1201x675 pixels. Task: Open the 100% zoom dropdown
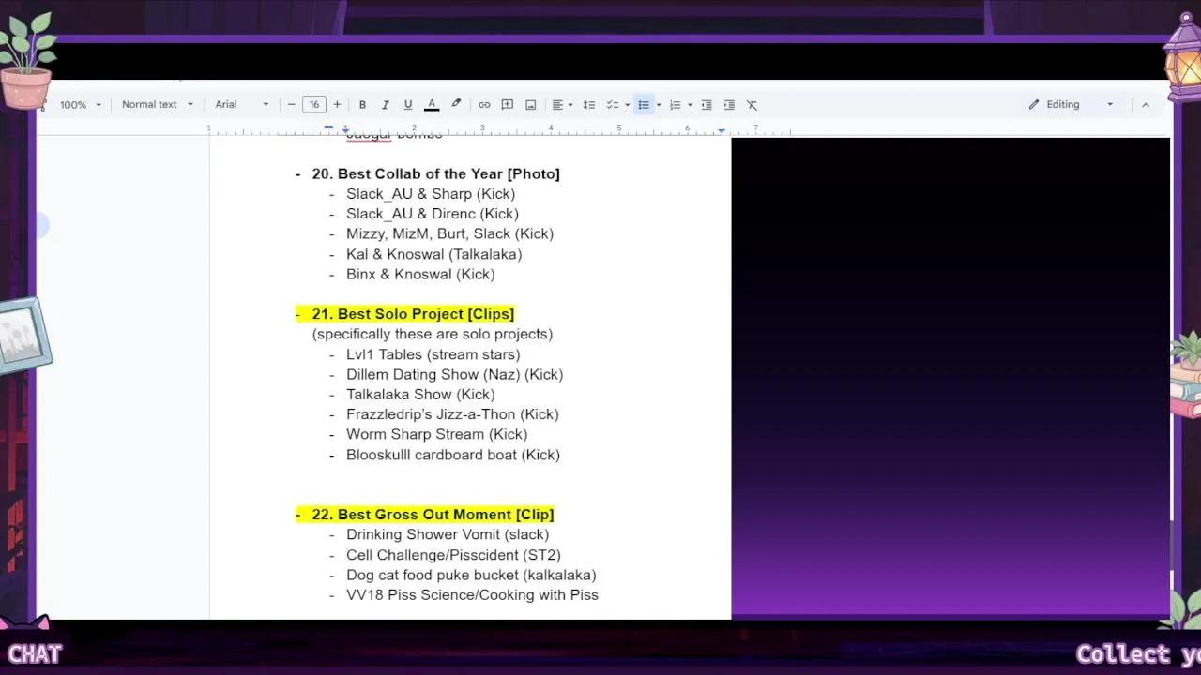[x=80, y=105]
